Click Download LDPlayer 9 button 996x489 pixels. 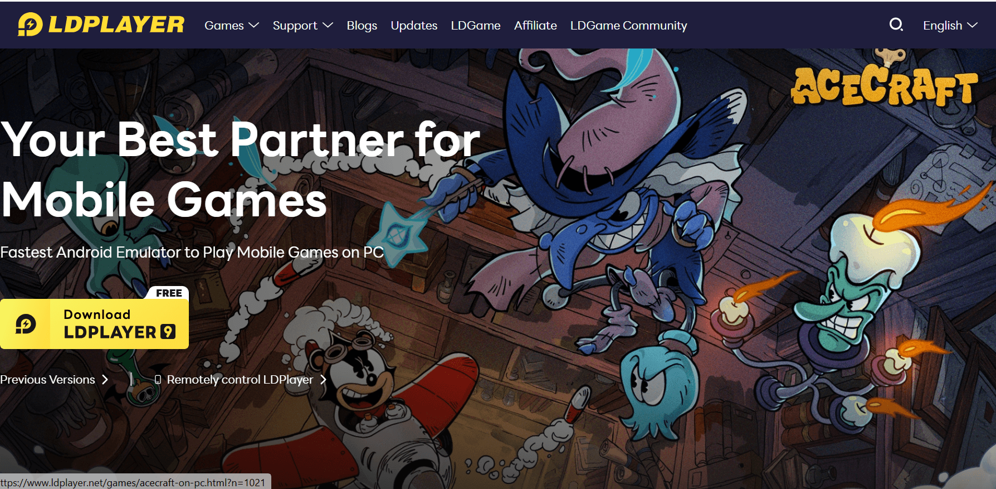(x=94, y=324)
